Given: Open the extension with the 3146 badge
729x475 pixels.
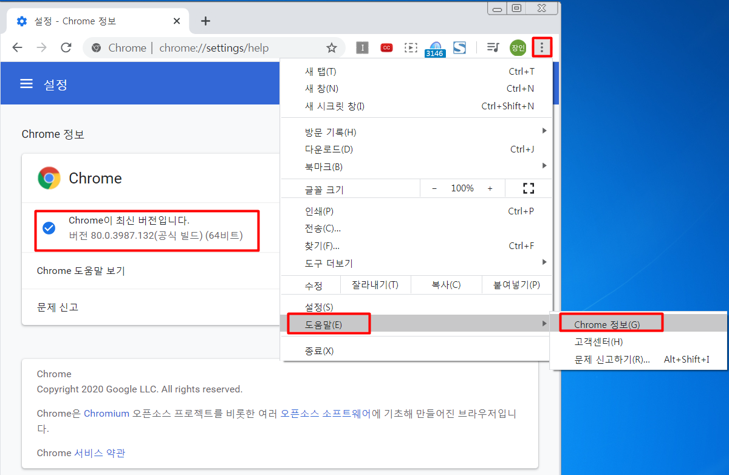Looking at the screenshot, I should pos(435,49).
